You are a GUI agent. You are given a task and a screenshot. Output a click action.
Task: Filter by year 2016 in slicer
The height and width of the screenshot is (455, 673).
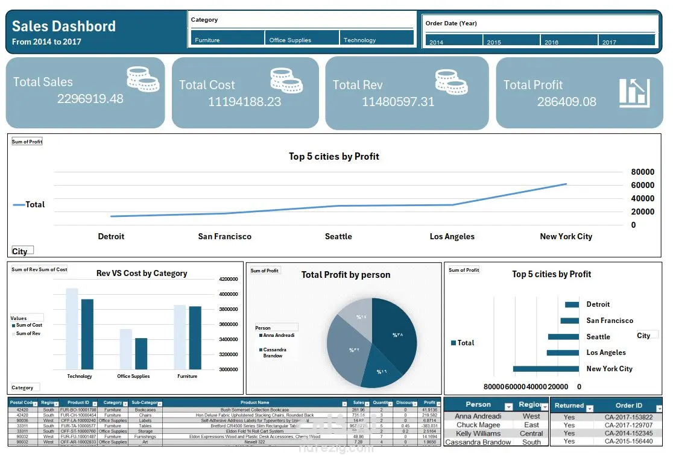pos(569,40)
